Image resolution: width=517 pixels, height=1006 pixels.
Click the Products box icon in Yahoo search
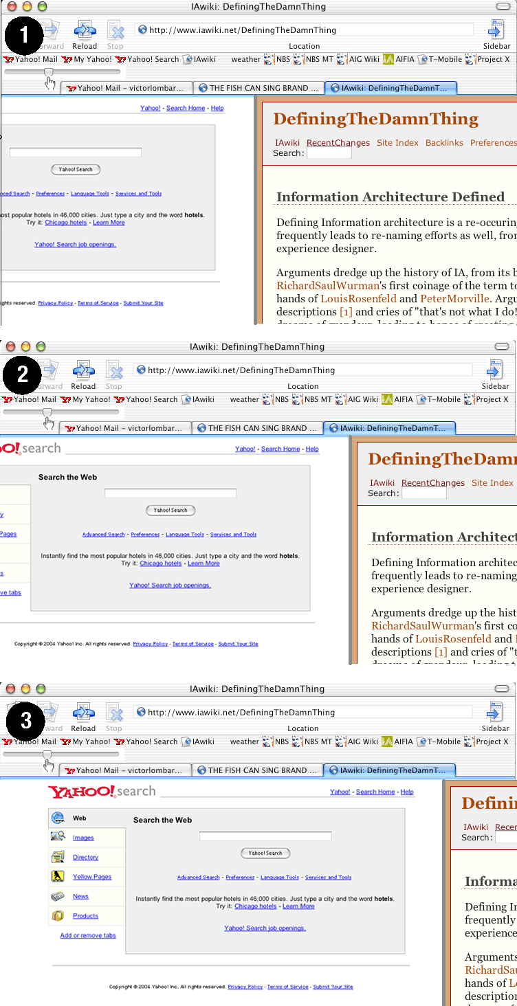58,915
